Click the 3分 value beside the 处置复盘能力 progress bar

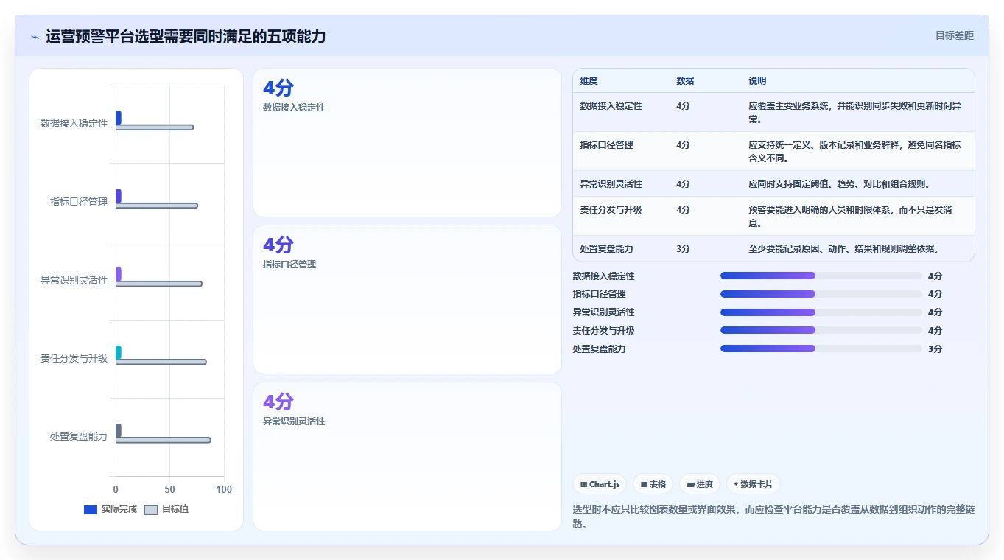point(935,349)
